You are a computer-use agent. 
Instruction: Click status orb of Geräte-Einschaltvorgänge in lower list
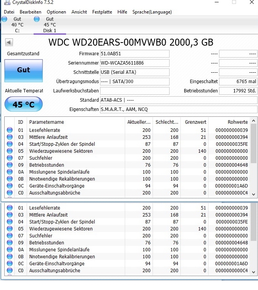tap(10, 264)
